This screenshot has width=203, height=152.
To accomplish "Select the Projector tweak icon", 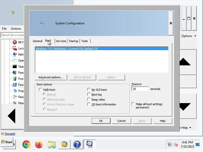I will point(15,91).
